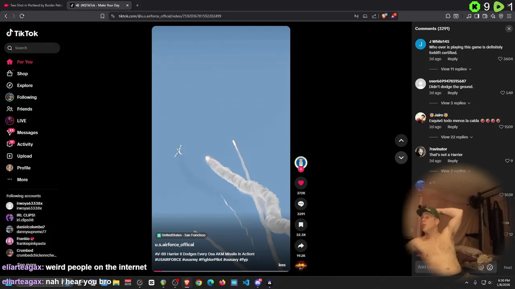This screenshot has height=289, width=515.
Task: Like the video with heart icon
Action: click(301, 183)
